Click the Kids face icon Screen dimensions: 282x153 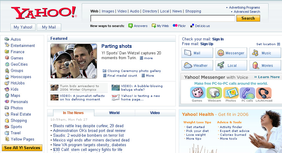tap(7, 89)
